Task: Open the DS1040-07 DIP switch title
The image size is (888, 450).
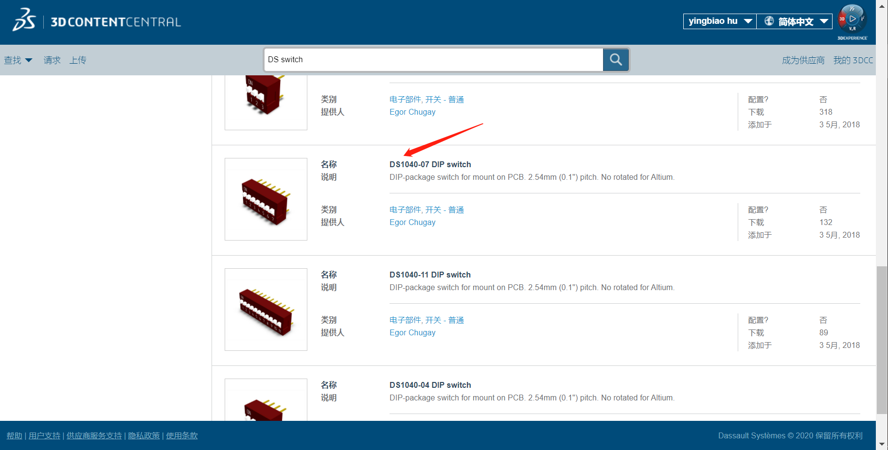Action: pos(430,164)
